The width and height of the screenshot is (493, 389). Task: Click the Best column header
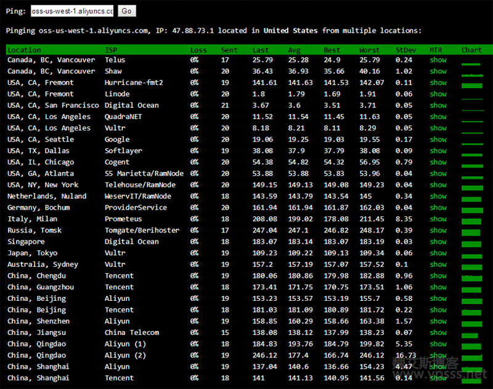[x=332, y=50]
